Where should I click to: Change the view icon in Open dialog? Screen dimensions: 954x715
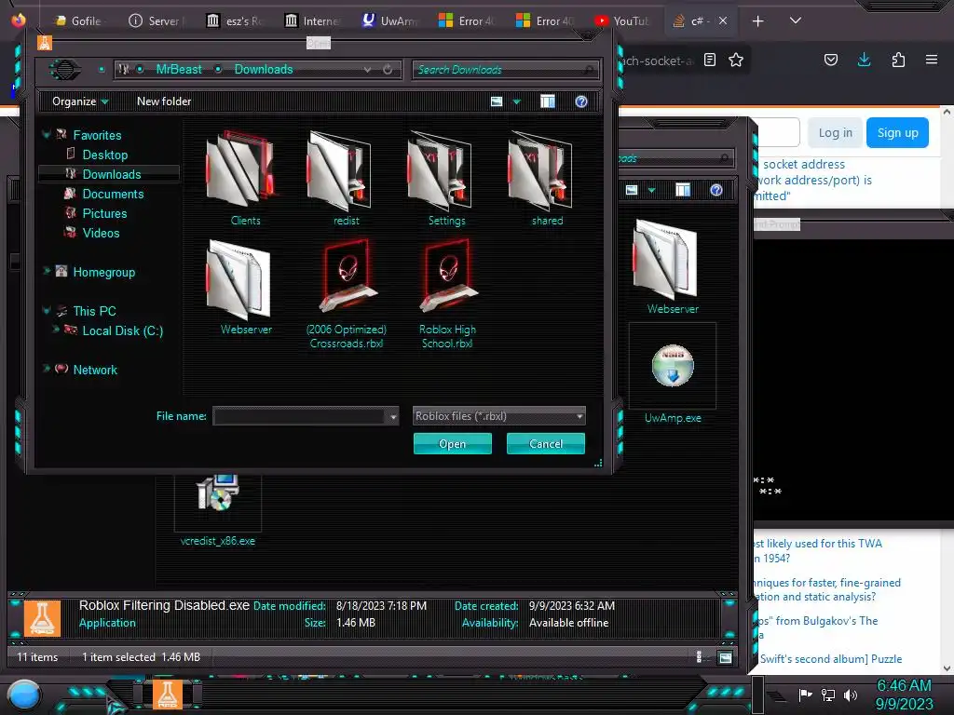[497, 101]
